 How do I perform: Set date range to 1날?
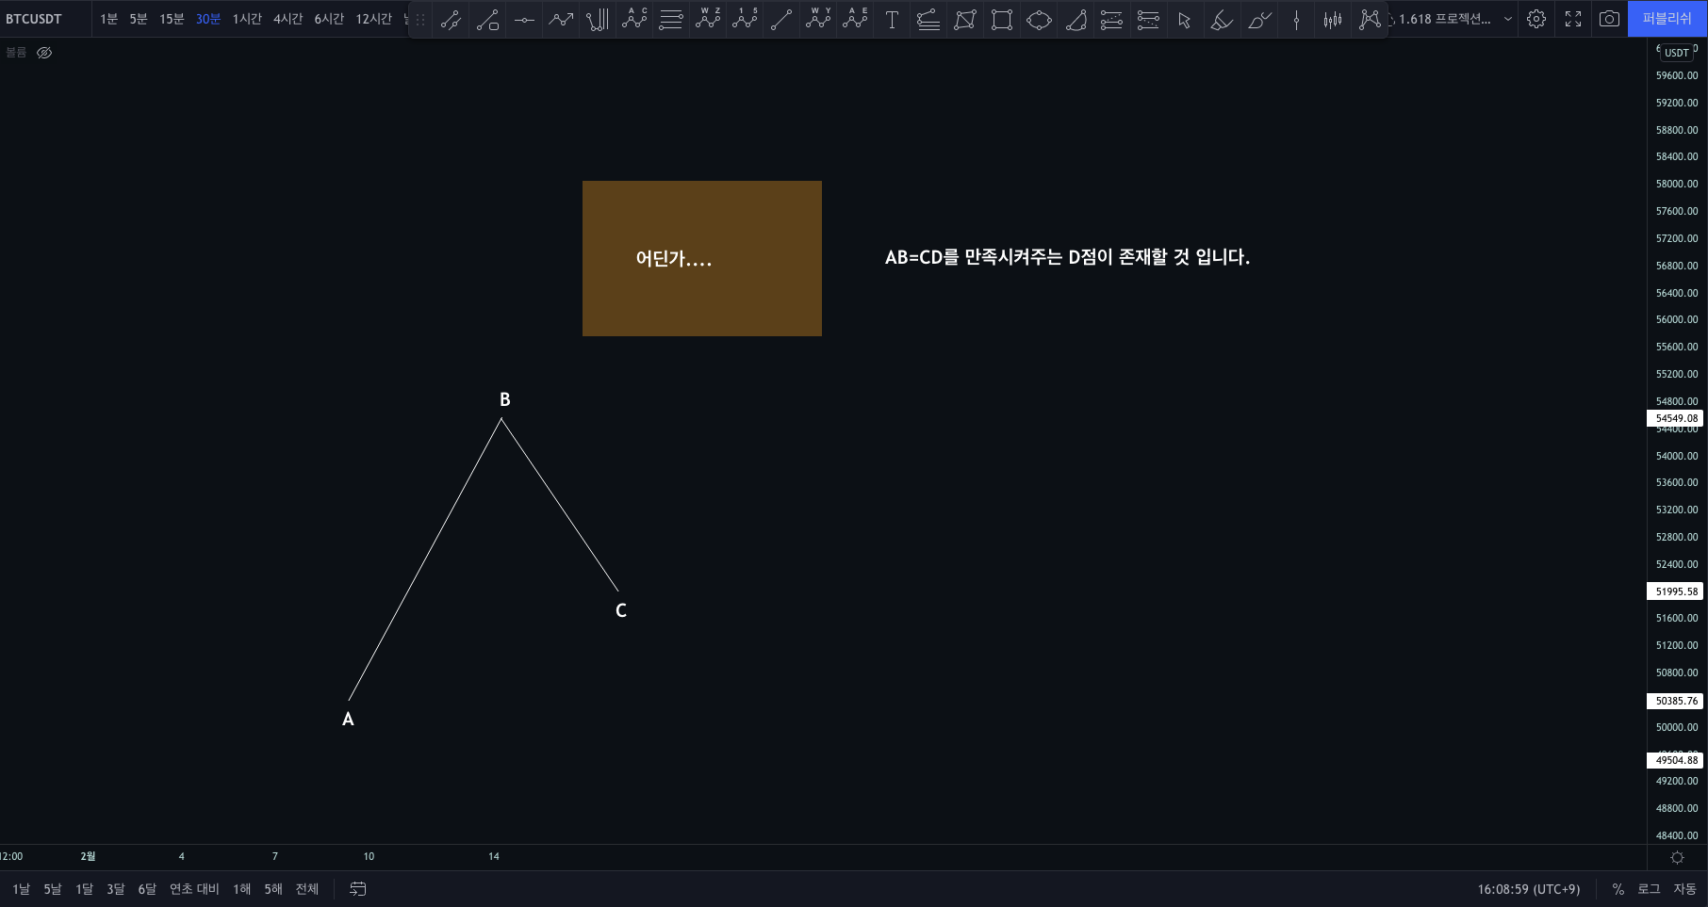click(21, 889)
